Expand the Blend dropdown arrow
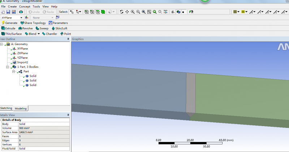 39,34
